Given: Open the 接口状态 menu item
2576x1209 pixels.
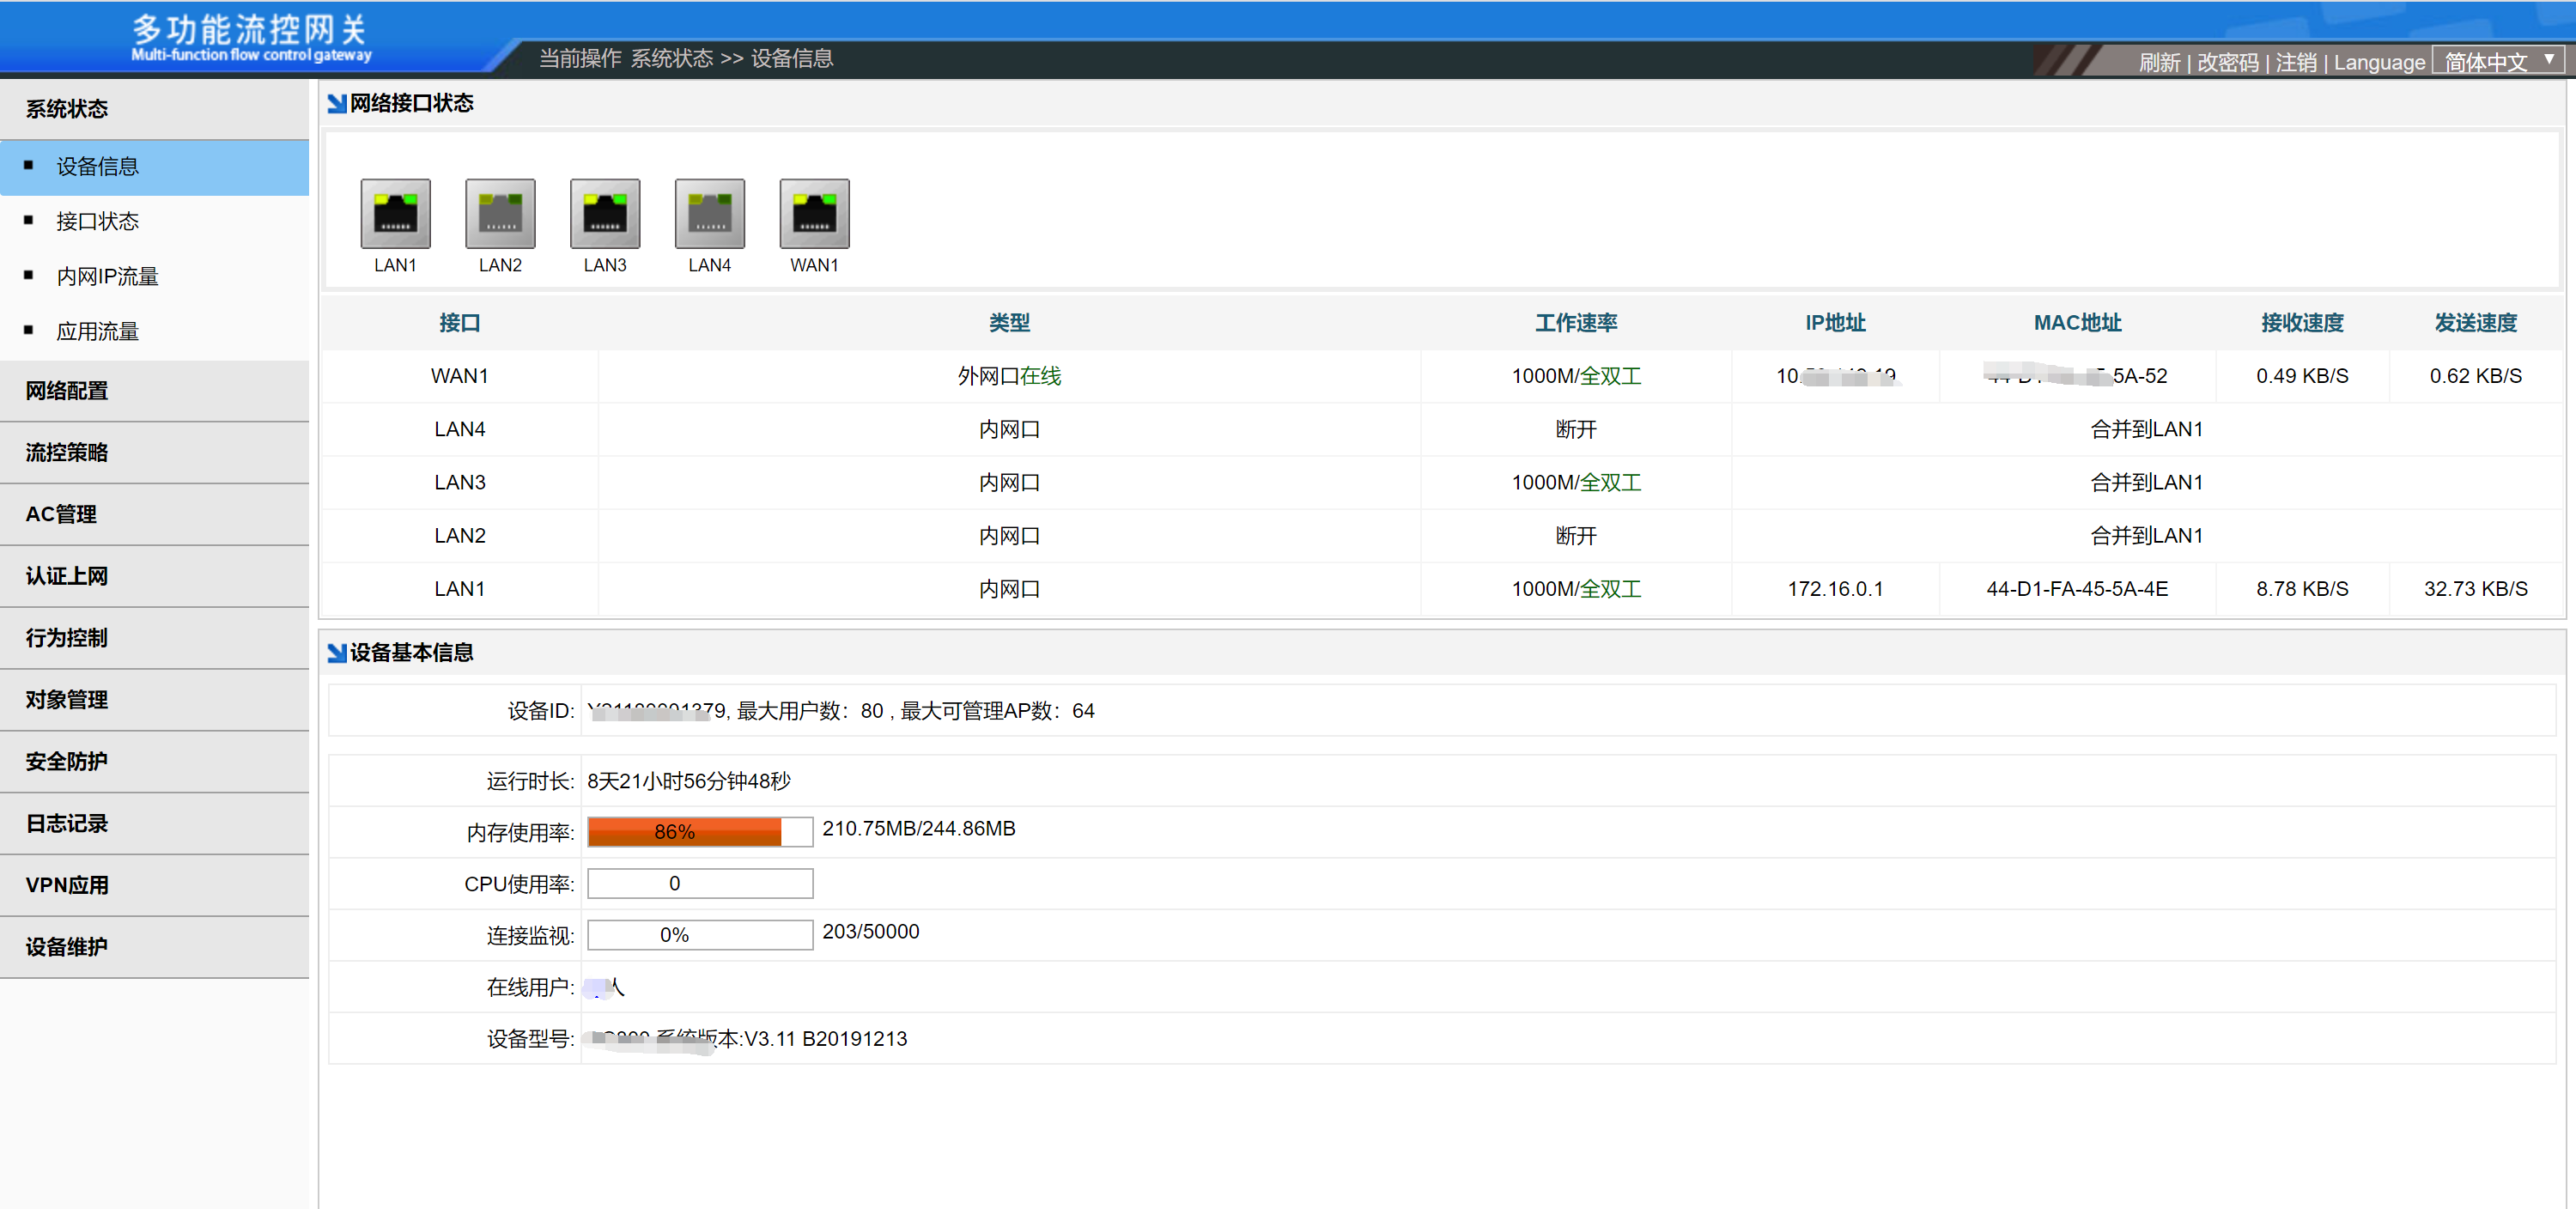Looking at the screenshot, I should [x=97, y=221].
